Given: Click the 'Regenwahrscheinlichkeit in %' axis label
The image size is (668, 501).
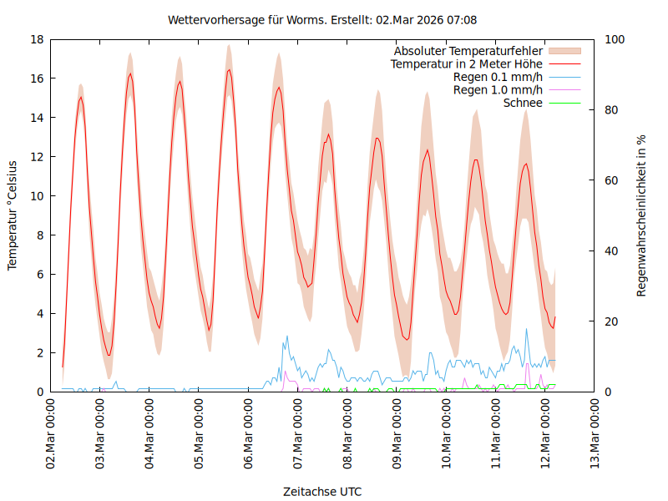Looking at the screenshot, I should point(642,215).
